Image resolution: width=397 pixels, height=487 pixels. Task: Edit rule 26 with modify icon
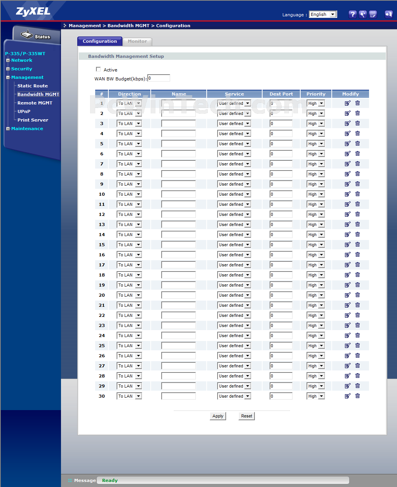(x=348, y=356)
